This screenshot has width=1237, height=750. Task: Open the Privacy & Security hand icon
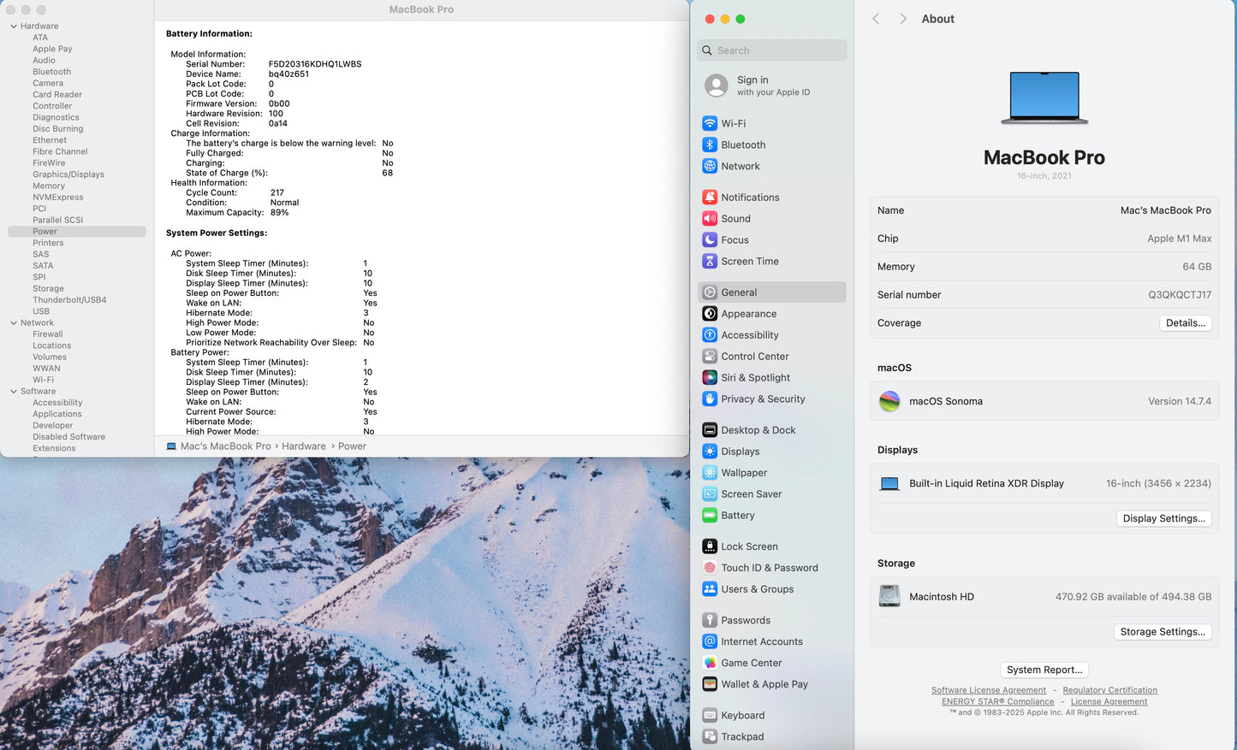point(710,399)
